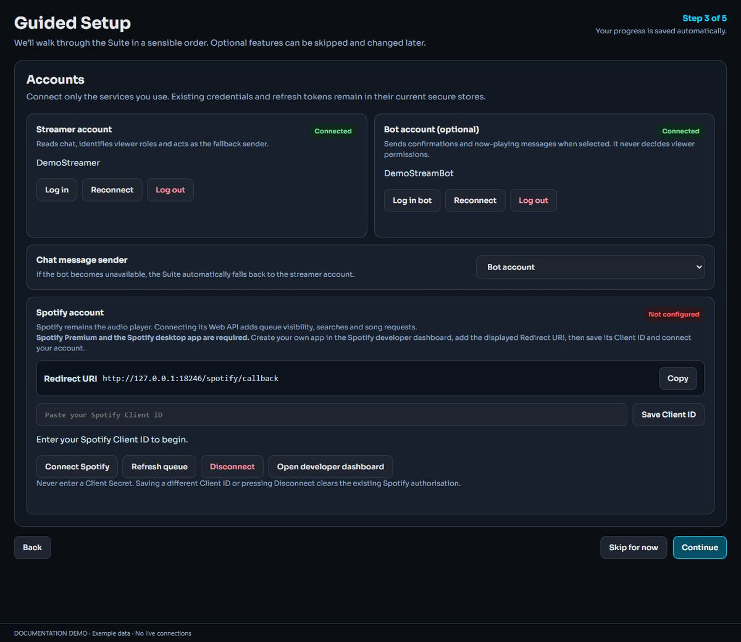Click the "Chat message sender" label
This screenshot has height=642, width=741.
[82, 260]
